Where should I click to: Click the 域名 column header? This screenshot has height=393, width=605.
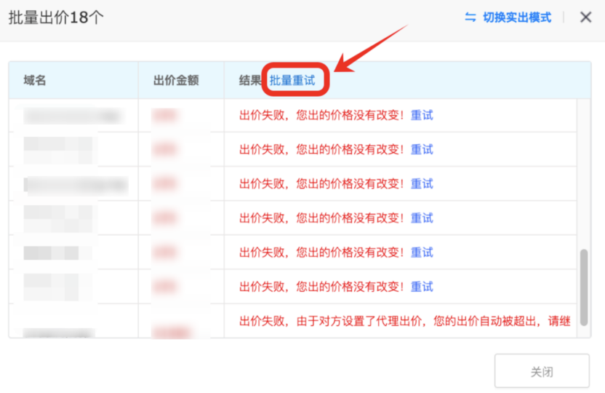click(x=35, y=80)
